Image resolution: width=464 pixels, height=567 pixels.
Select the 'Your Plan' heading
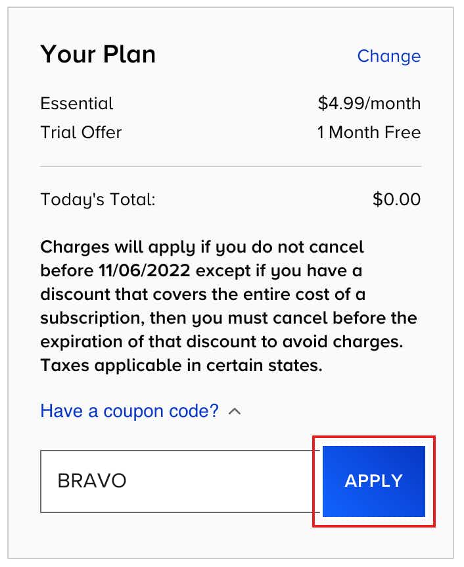click(98, 54)
